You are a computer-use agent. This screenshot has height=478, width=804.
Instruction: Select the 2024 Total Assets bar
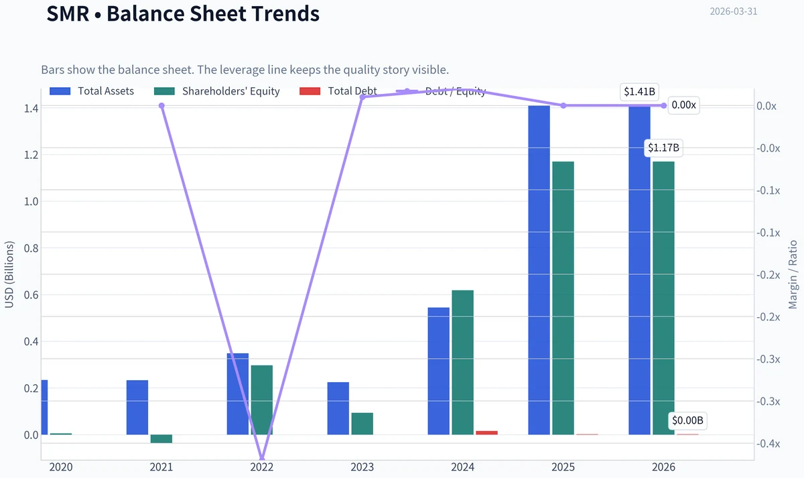(x=438, y=371)
